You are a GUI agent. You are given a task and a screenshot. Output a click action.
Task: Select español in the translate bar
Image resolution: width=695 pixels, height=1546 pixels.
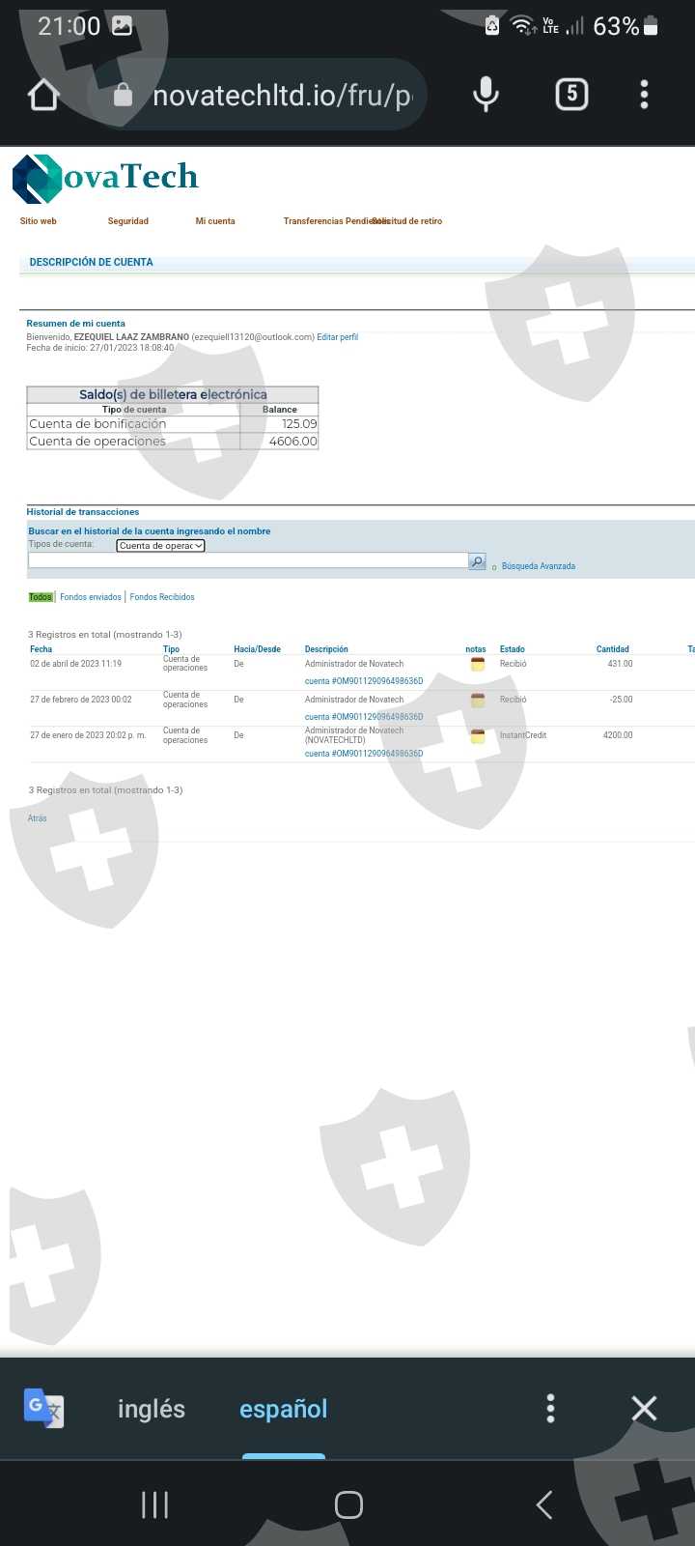284,1409
